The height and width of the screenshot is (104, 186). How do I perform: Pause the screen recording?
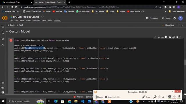click(x=99, y=97)
